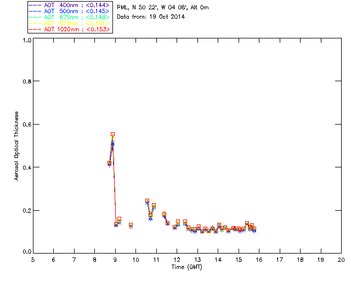
Task: Click the AOT 1020nm legend entry
Action: (x=70, y=29)
